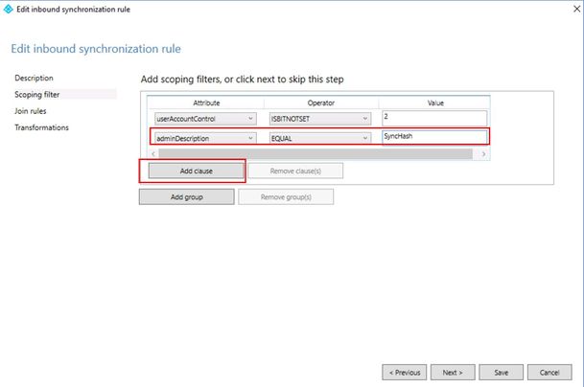The width and height of the screenshot is (584, 387).
Task: Open the Transformations section
Action: (41, 127)
